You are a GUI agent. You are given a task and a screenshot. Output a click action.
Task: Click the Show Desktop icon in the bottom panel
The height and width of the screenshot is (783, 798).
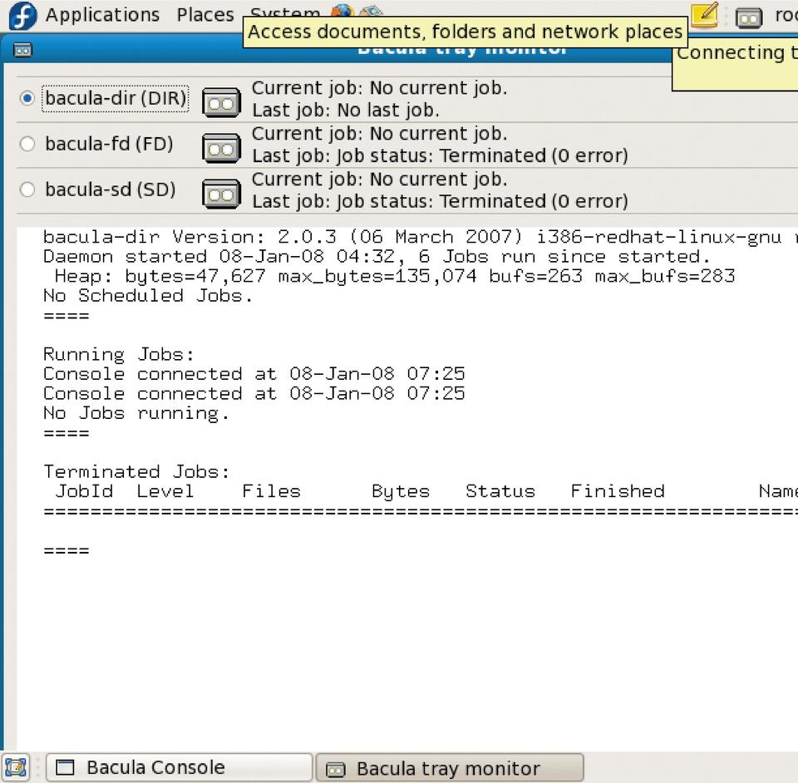pos(16,767)
